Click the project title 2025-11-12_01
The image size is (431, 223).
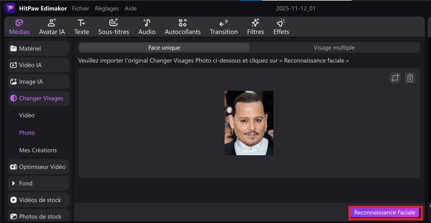tap(295, 9)
